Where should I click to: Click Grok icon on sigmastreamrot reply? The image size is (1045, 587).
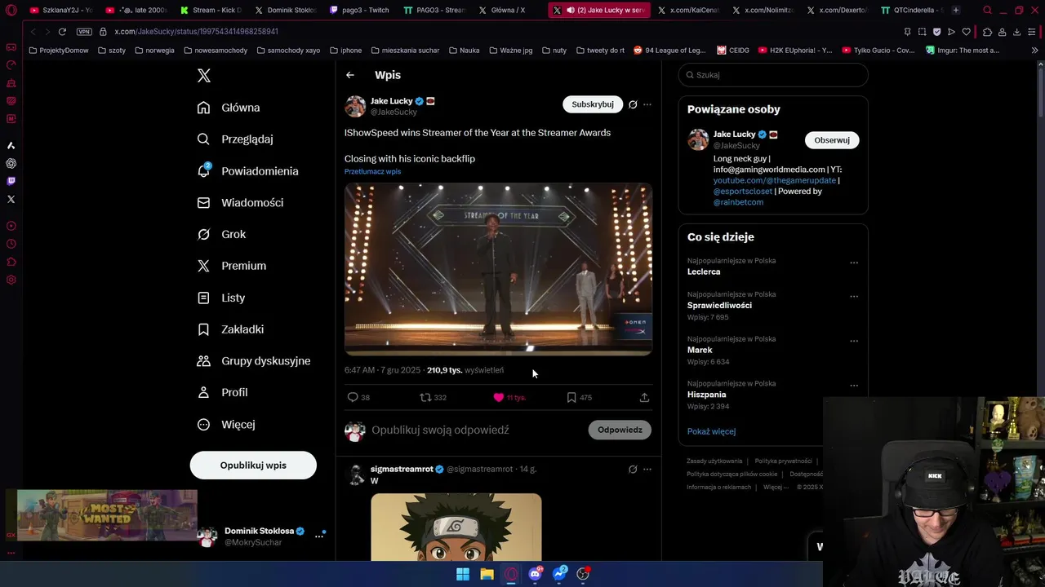click(x=632, y=470)
